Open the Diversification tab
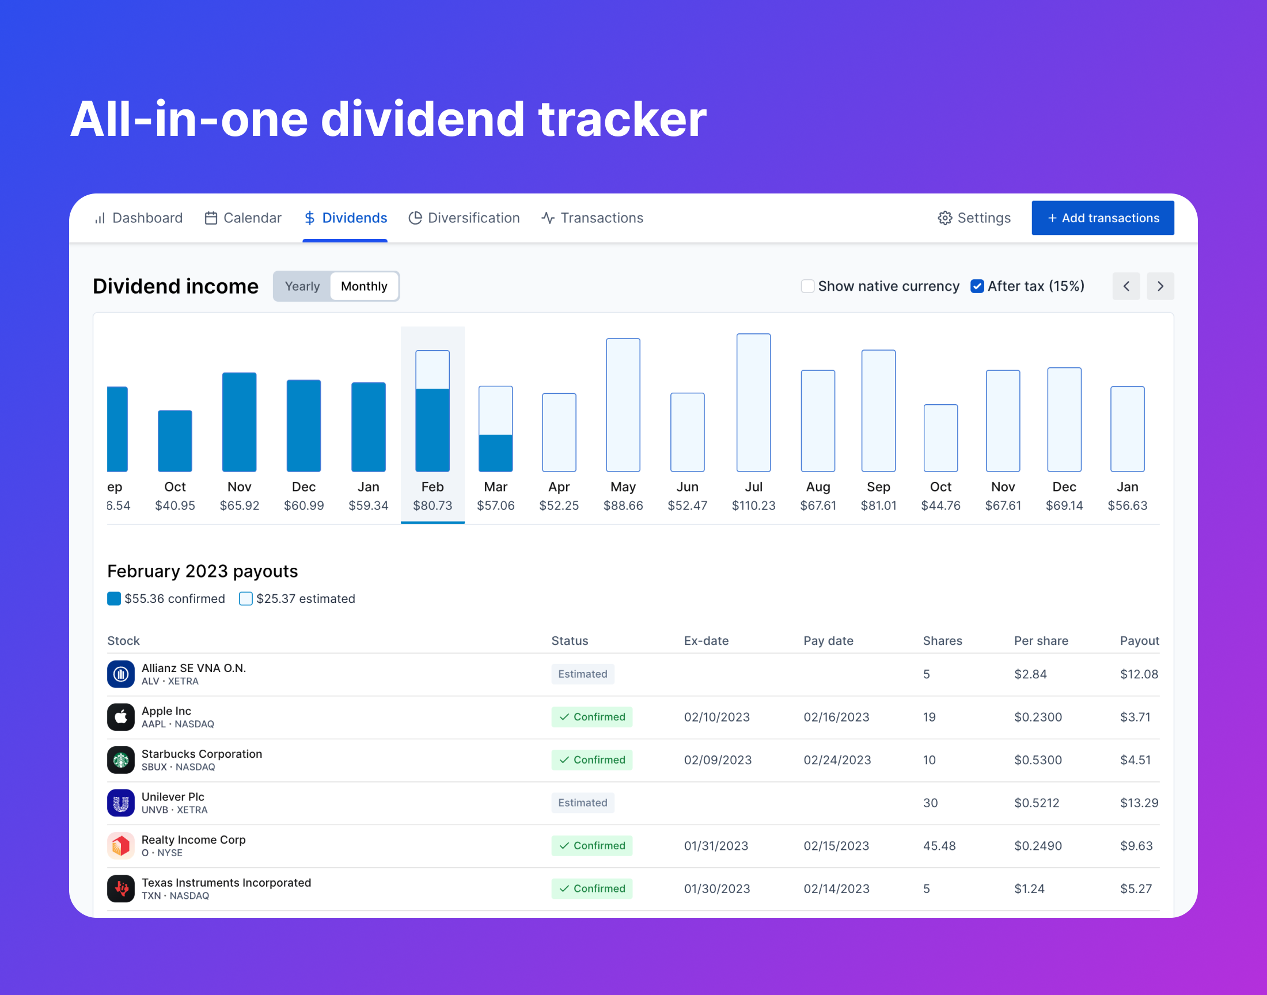Image resolution: width=1267 pixels, height=995 pixels. (x=464, y=218)
